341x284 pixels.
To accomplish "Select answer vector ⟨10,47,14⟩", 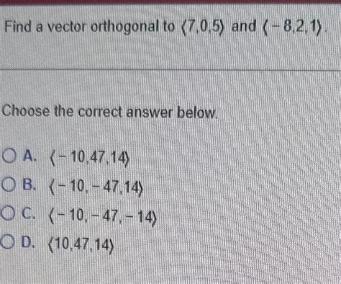I will click(81, 245).
